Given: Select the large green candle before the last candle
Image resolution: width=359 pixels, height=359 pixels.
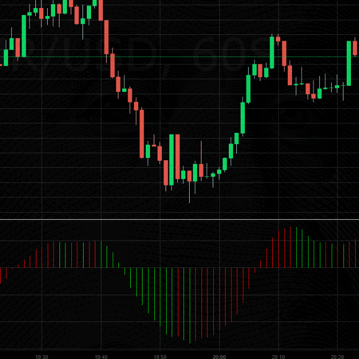Looking at the screenshot, I should (x=349, y=63).
